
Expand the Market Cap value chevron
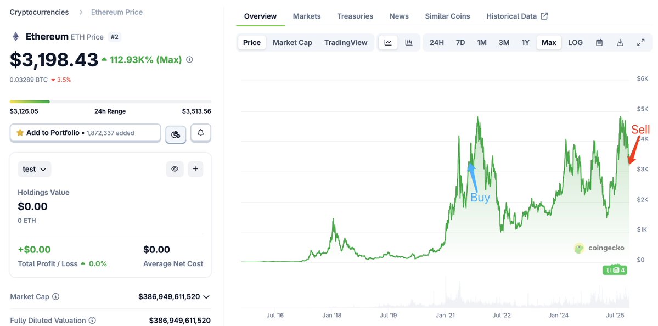206,297
